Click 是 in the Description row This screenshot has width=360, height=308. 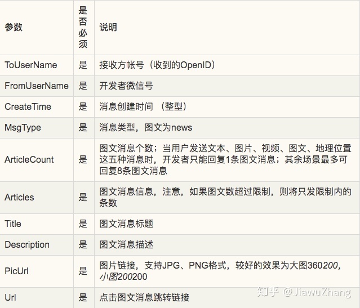83,245
